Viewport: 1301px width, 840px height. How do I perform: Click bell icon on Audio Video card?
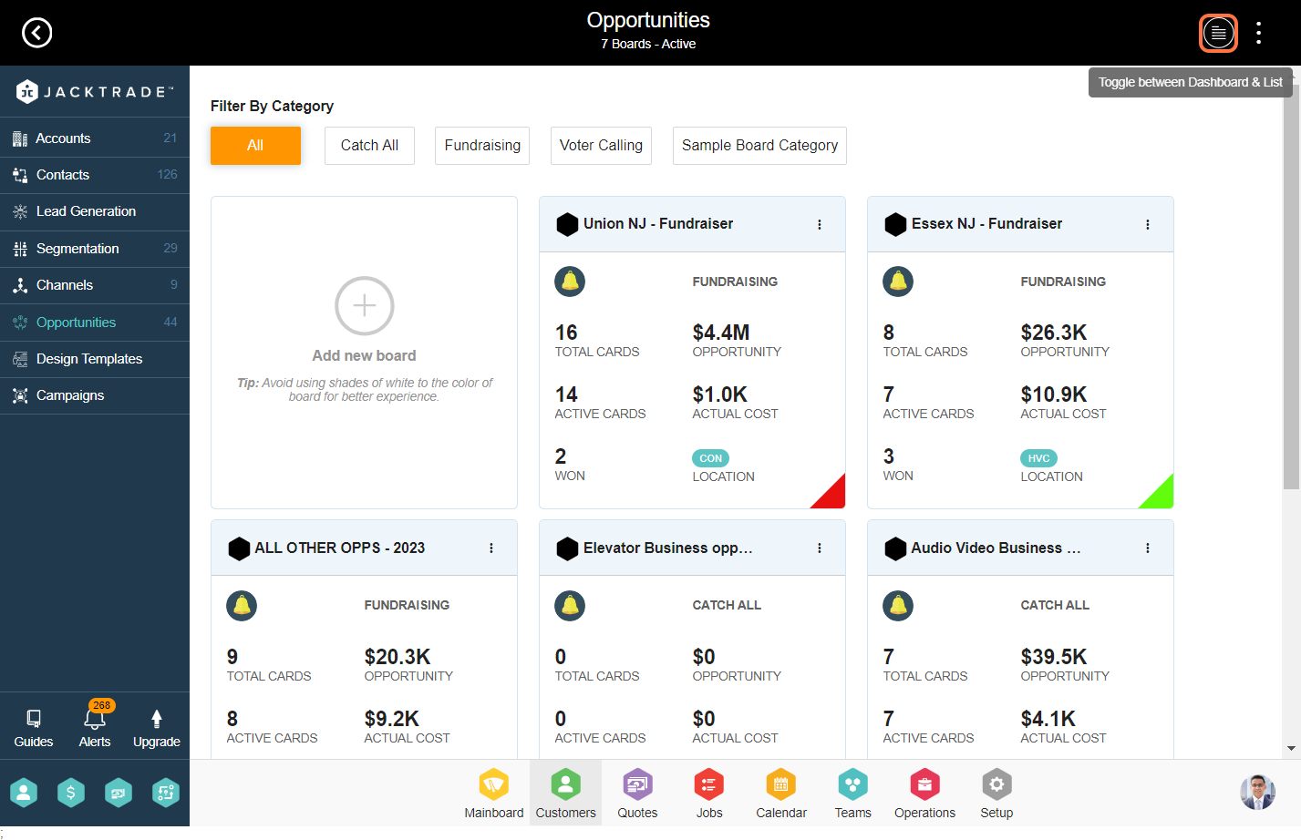click(x=898, y=606)
